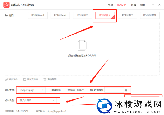This screenshot has height=115, width=164.
Task: Click version text 3.4.183.529
Action: [x=22, y=111]
